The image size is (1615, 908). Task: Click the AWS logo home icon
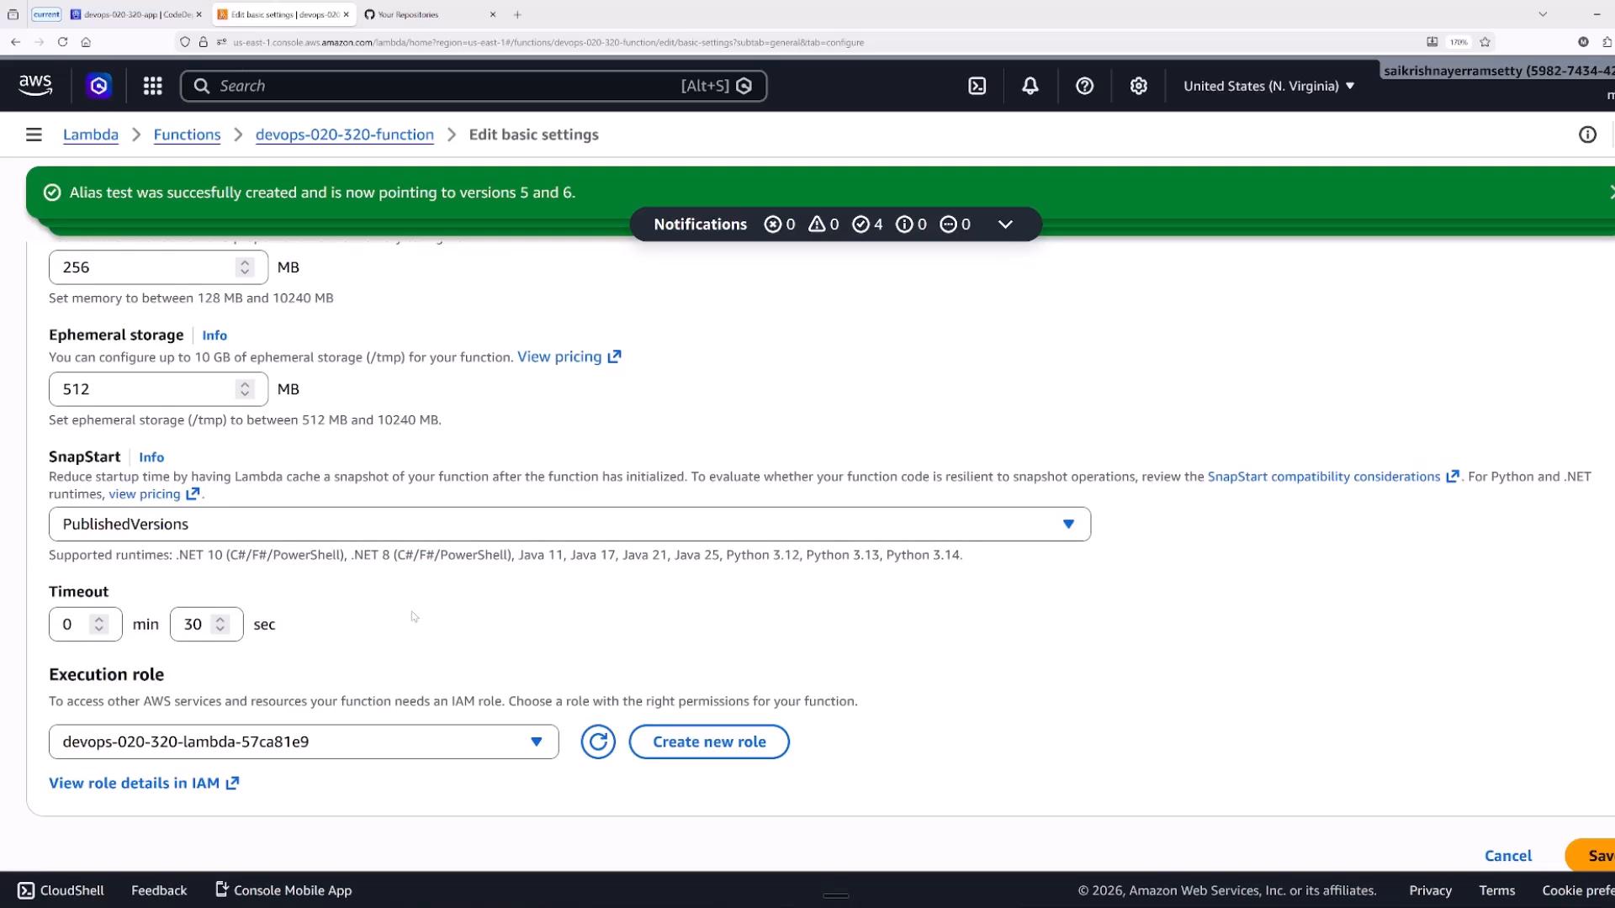pos(35,86)
